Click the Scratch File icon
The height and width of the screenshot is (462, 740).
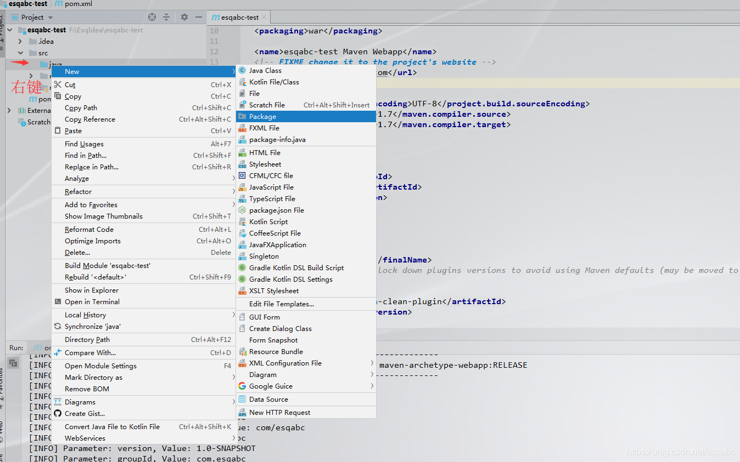coord(242,105)
